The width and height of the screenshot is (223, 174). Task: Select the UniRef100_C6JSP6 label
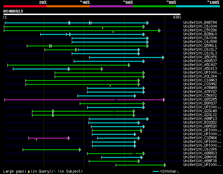click(200, 150)
